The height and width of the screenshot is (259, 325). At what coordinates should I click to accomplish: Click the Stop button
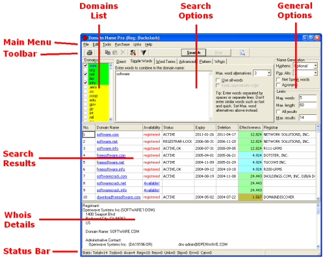point(218,53)
